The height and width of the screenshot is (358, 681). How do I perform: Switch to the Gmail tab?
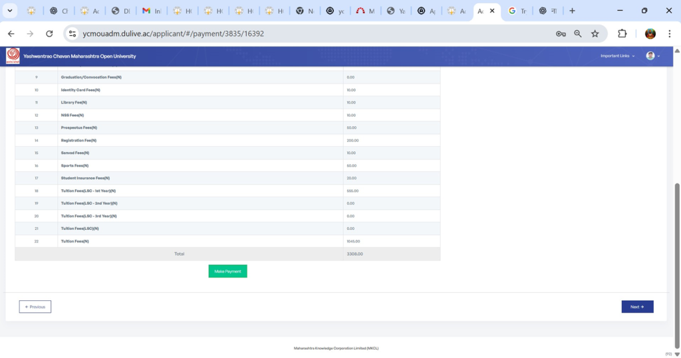(152, 11)
